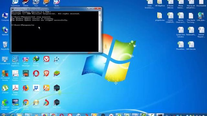The width and height of the screenshot is (207, 116).
Task: Click the 'Windows Update service was stopped successfully' line
Action: pyautogui.click(x=40, y=20)
